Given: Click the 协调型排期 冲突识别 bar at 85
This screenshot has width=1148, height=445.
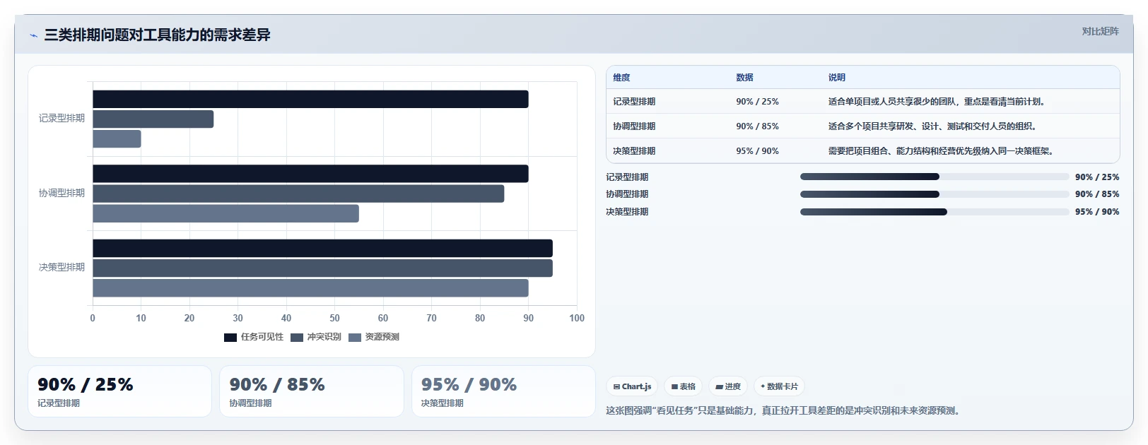Looking at the screenshot, I should (x=298, y=194).
